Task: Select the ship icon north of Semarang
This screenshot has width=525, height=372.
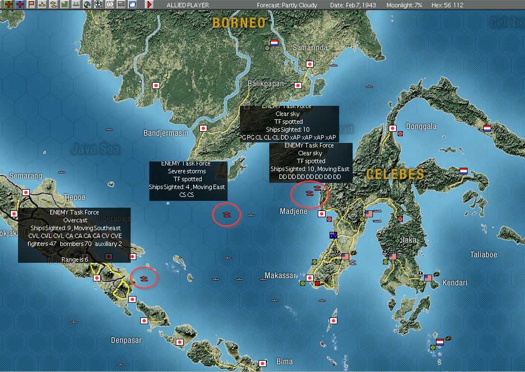Action: pyautogui.click(x=63, y=172)
